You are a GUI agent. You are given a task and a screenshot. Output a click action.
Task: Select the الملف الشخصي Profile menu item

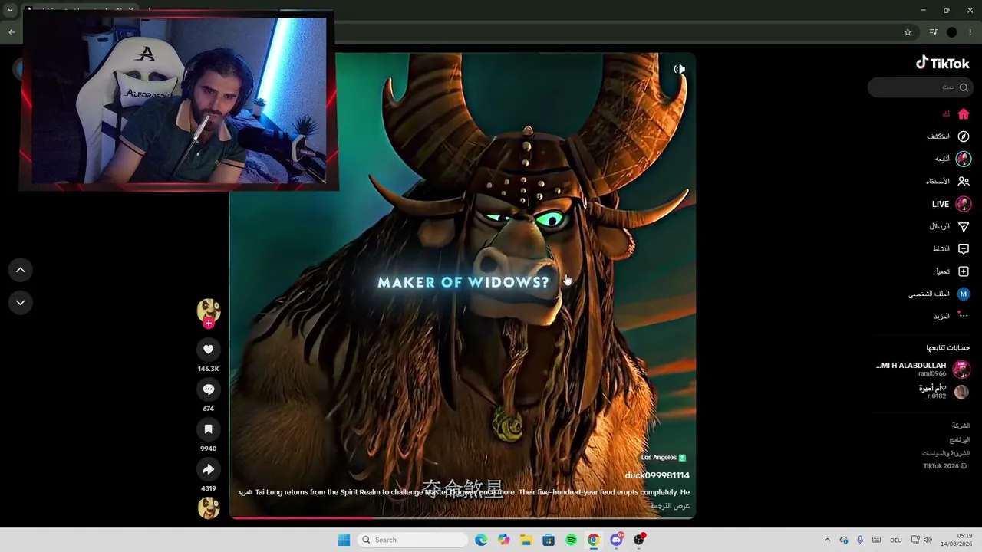(929, 294)
